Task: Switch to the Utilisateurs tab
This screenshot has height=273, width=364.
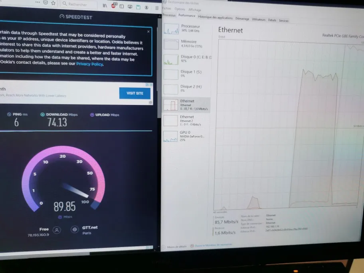Action: pos(259,20)
